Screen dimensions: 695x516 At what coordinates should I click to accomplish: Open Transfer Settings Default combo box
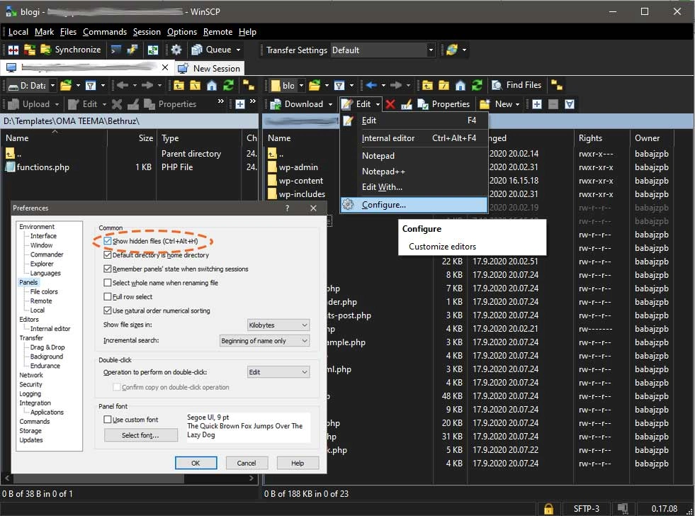pos(383,50)
